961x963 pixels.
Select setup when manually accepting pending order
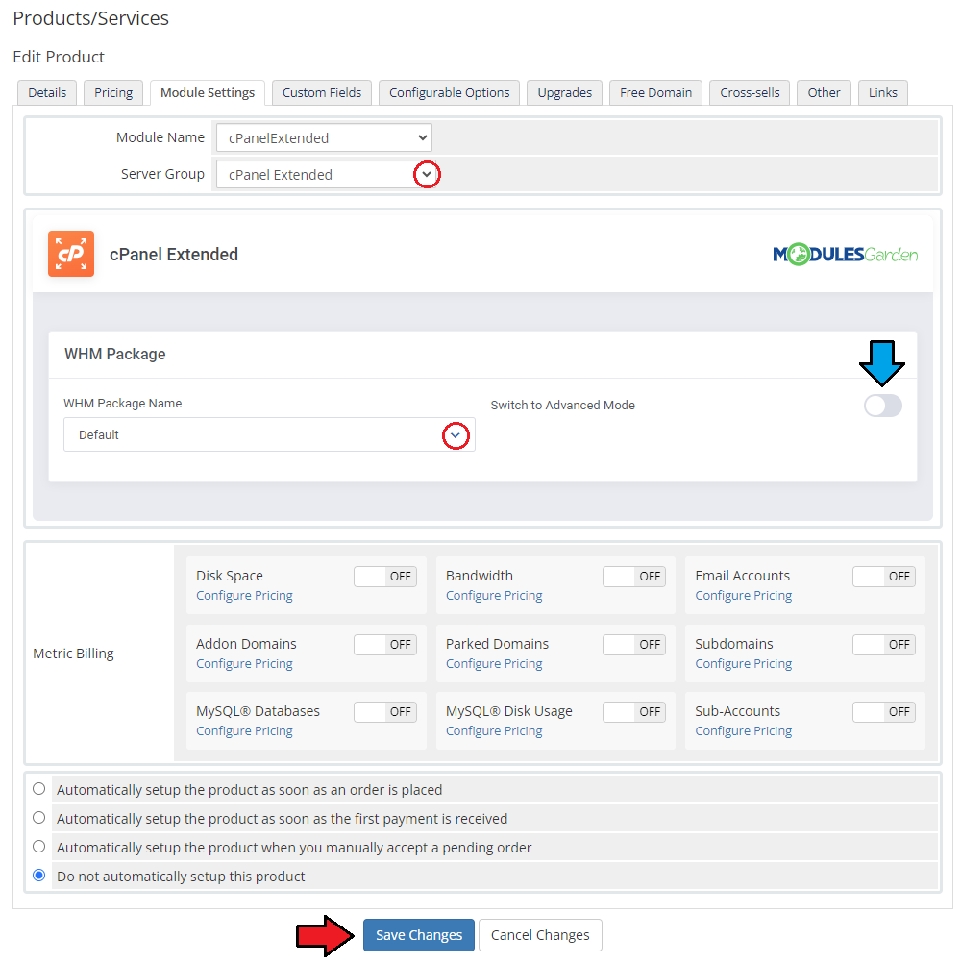[x=38, y=847]
